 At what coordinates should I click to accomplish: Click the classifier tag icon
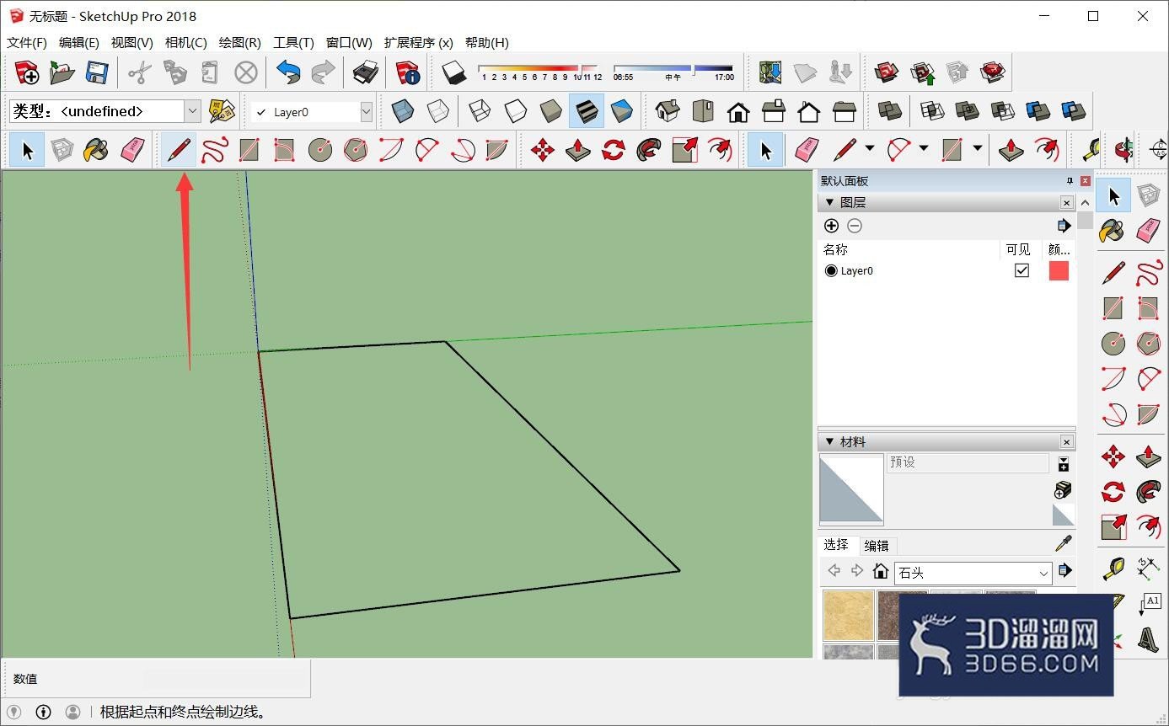click(x=222, y=111)
